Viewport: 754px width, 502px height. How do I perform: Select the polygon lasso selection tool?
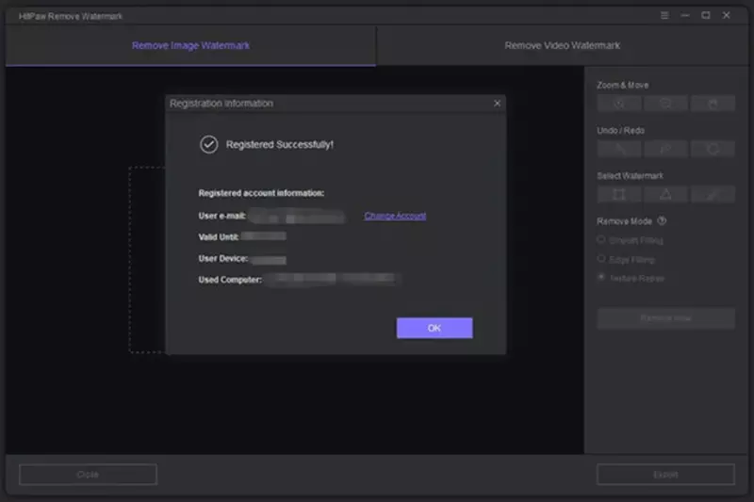pyautogui.click(x=665, y=195)
